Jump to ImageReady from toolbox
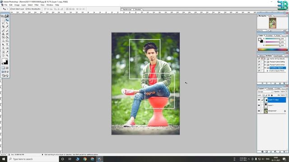The height and width of the screenshot is (162, 289). tap(5, 76)
